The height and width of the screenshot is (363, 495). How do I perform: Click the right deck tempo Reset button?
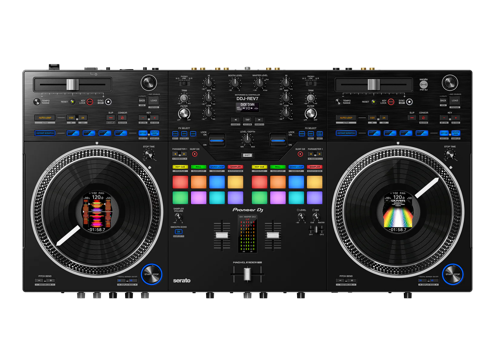point(374,102)
